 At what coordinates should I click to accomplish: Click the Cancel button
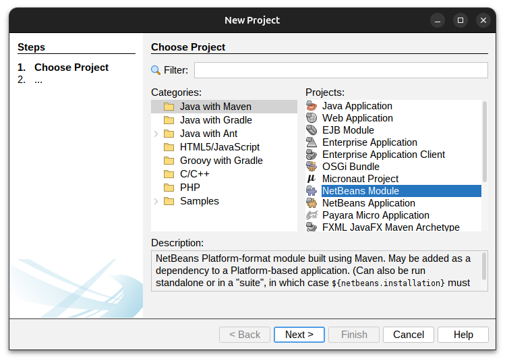409,335
